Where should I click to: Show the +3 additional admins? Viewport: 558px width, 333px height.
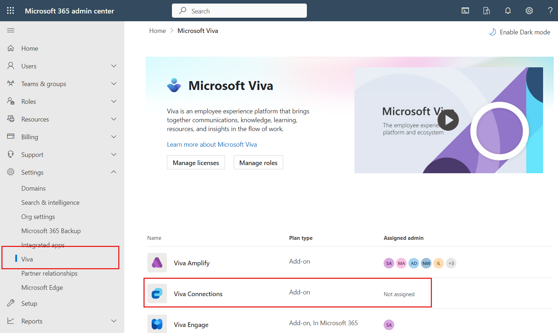click(x=451, y=263)
